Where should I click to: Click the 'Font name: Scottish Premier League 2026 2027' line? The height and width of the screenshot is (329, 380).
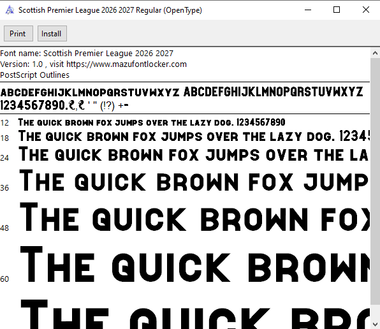point(87,54)
